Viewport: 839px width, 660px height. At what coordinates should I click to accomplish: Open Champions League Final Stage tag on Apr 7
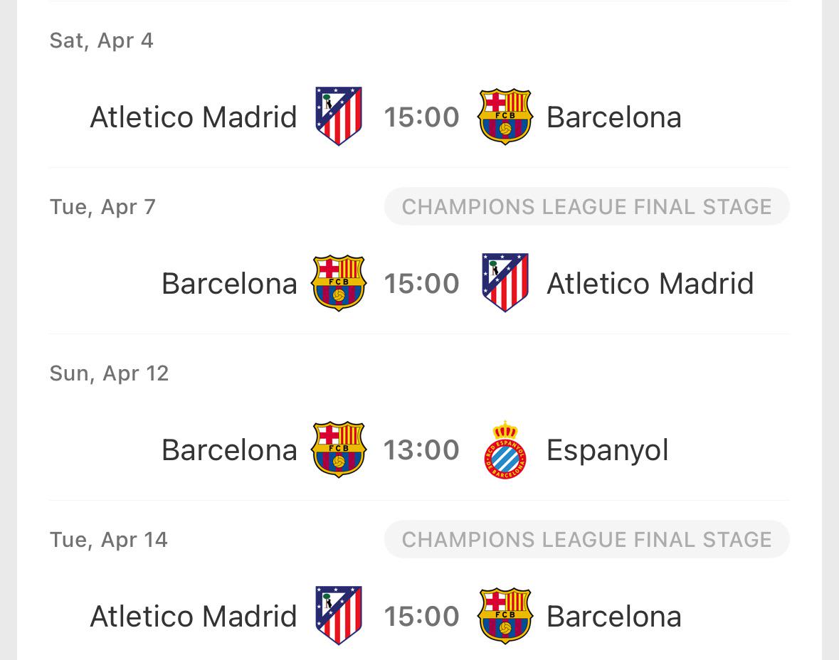pos(586,206)
